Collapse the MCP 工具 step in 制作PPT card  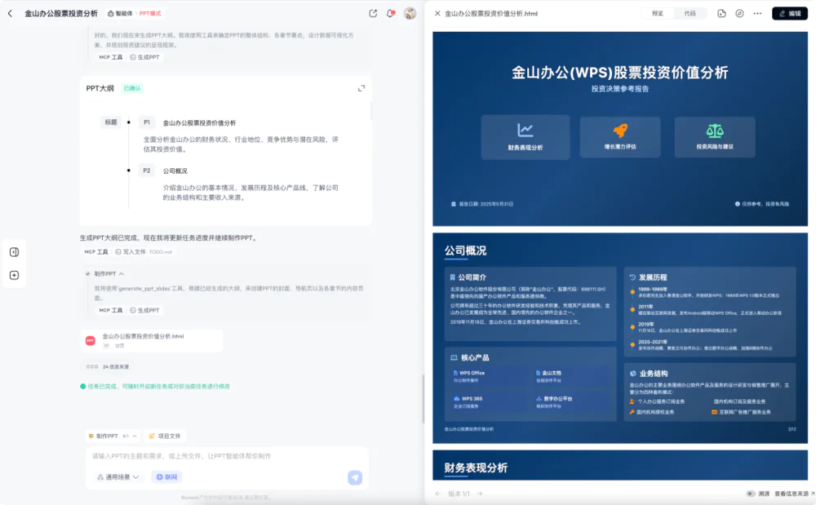click(x=110, y=310)
